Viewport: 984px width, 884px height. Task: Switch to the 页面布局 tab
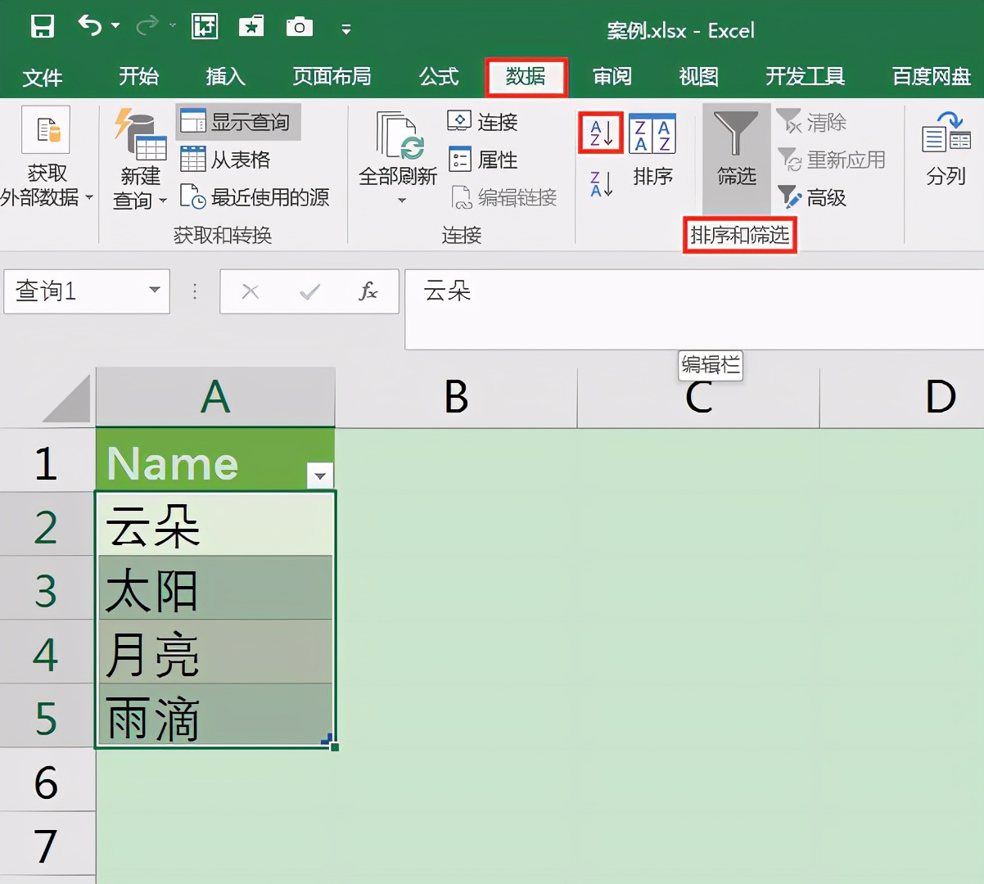[332, 76]
